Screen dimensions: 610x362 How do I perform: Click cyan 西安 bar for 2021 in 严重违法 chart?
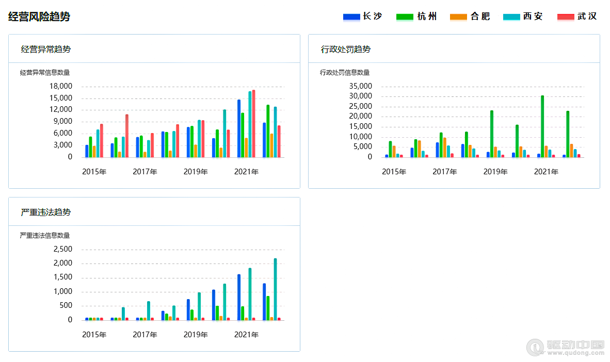[x=250, y=294]
